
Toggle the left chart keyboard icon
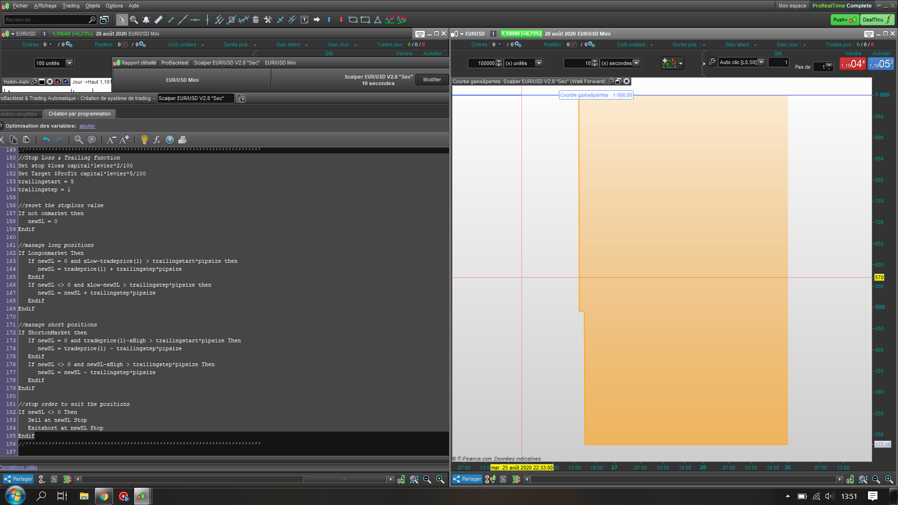click(x=420, y=34)
